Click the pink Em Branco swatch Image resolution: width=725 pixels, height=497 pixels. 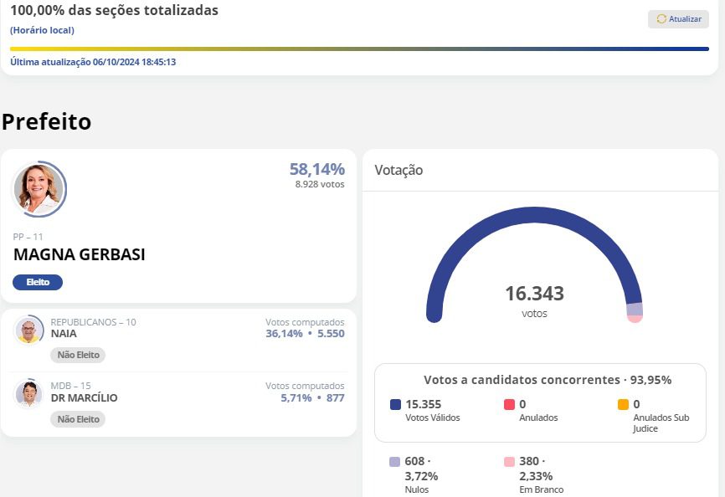[509, 462]
